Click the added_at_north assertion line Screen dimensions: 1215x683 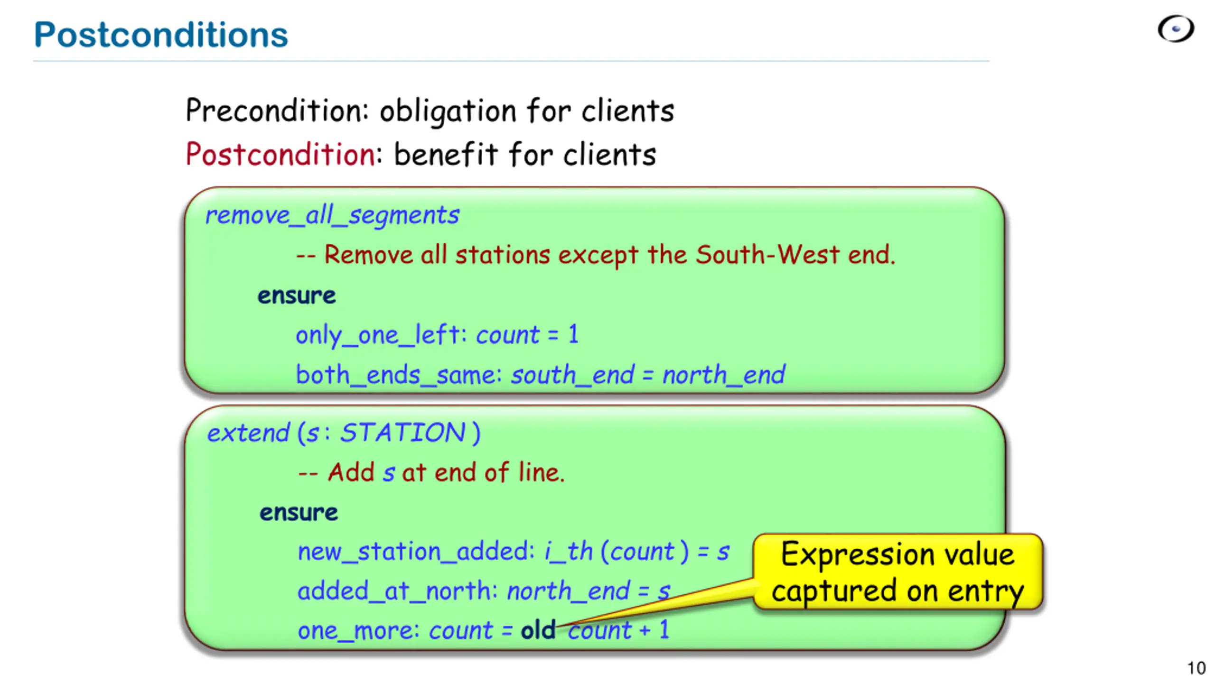click(483, 591)
